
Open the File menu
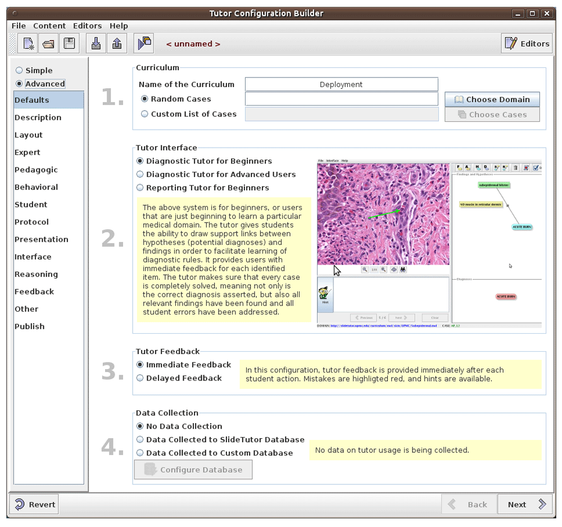(x=19, y=26)
